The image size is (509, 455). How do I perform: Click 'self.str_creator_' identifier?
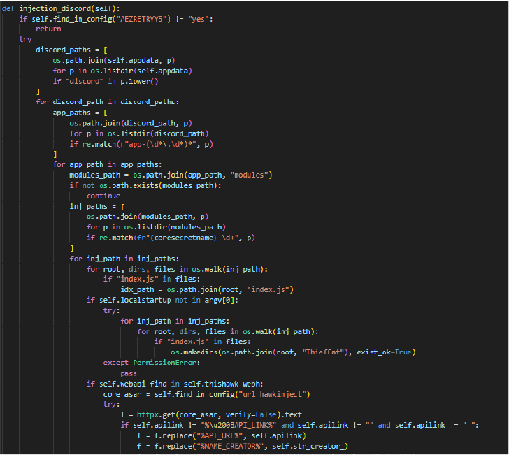[x=308, y=447]
